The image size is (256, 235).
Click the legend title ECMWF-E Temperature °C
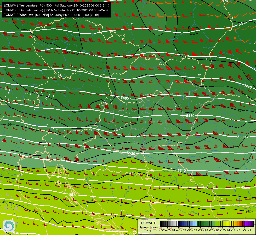click(149, 227)
